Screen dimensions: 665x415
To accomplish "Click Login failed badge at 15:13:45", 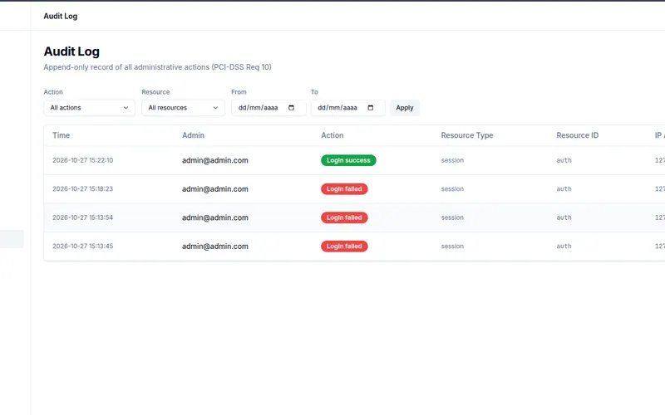I will 344,246.
